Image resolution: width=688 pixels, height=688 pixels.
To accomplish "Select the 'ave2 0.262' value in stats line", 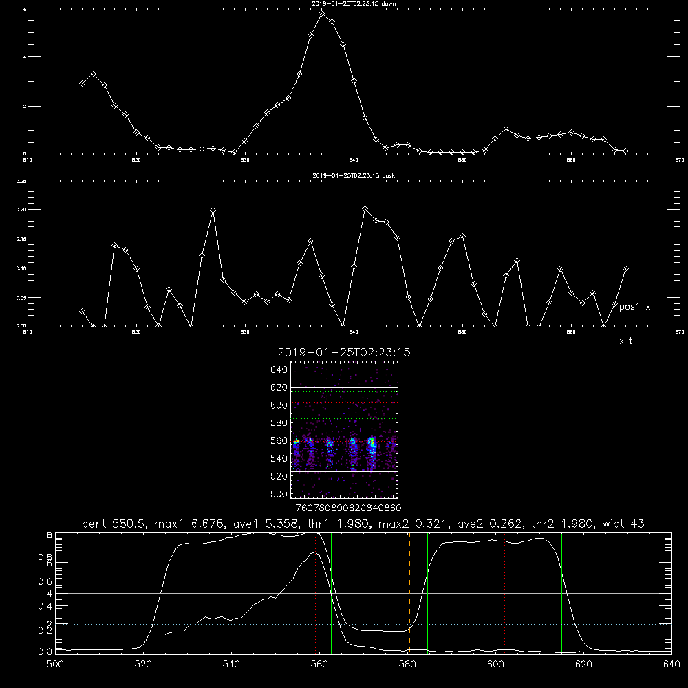I will click(490, 524).
